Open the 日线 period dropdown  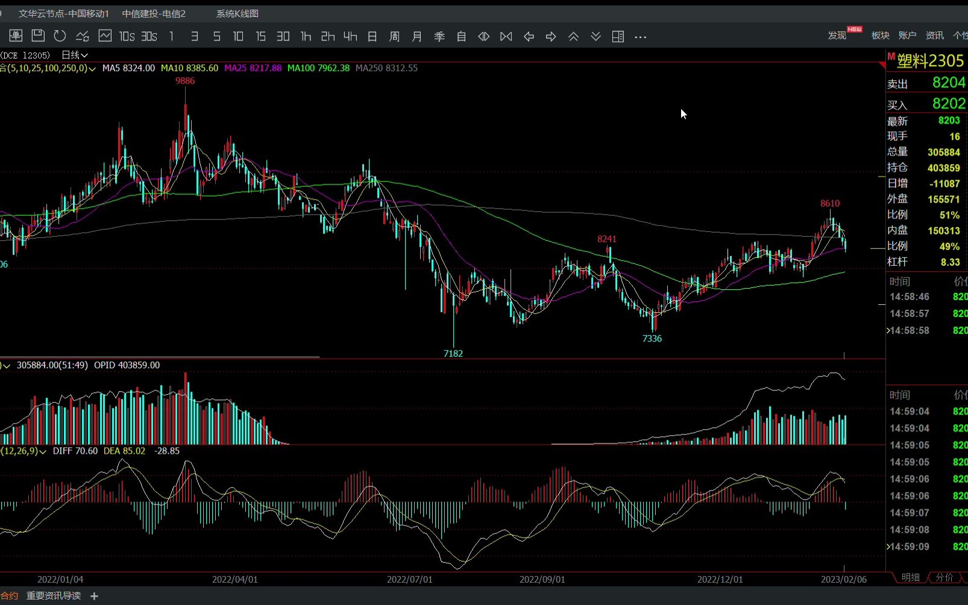[75, 55]
